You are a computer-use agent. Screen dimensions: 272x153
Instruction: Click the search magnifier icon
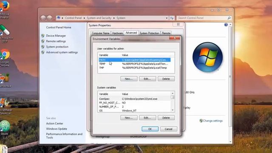[x=229, y=18]
